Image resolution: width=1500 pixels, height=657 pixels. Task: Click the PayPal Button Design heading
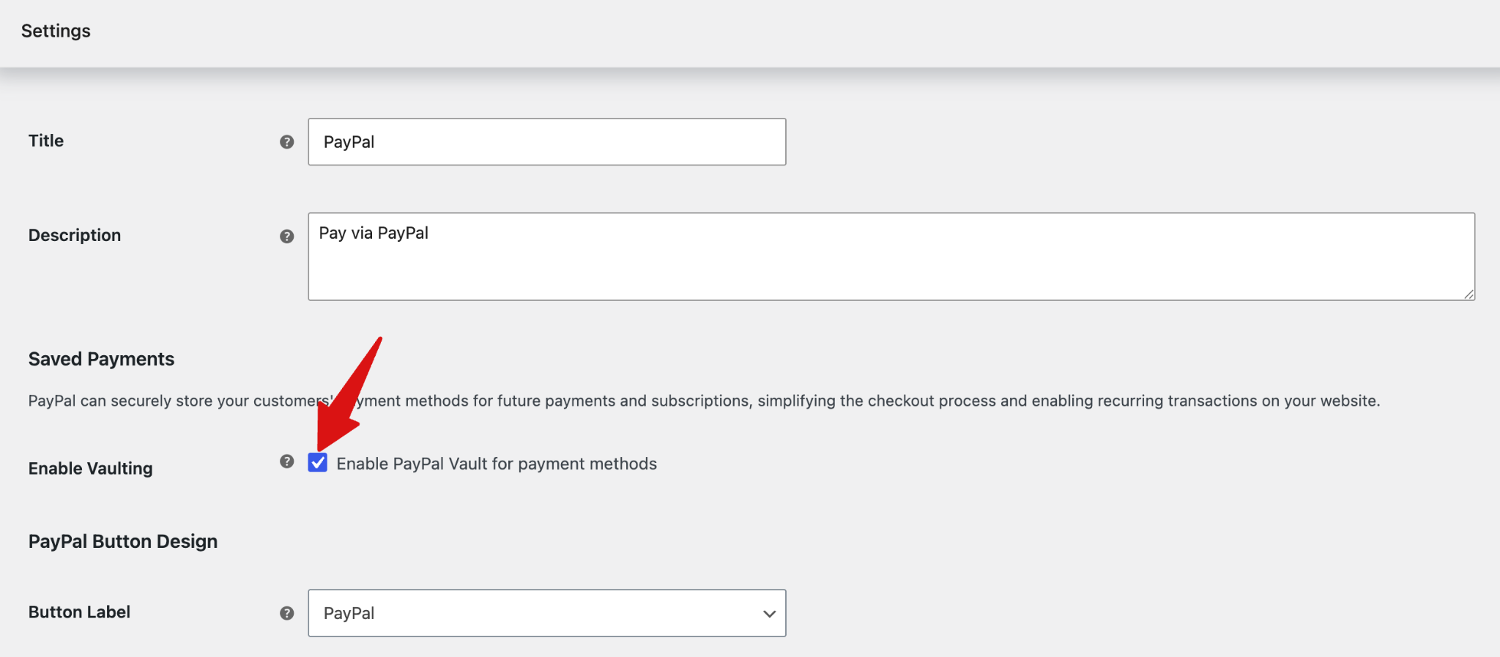tap(123, 541)
